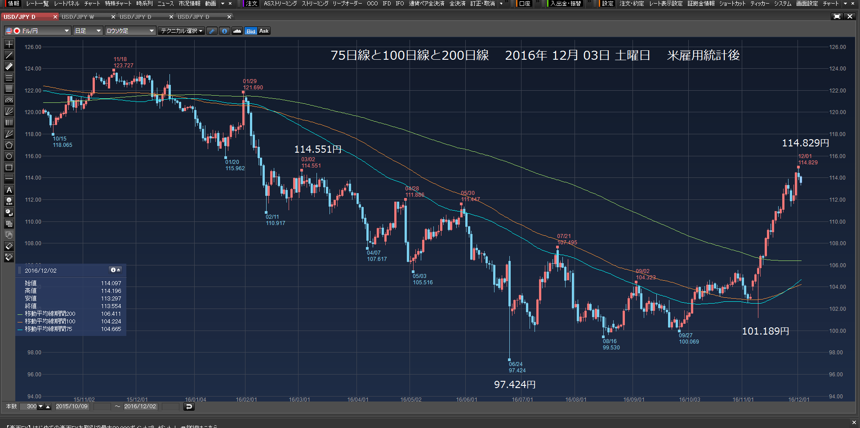Select the Fibonacci arc tool
860x428 pixels.
(9, 100)
